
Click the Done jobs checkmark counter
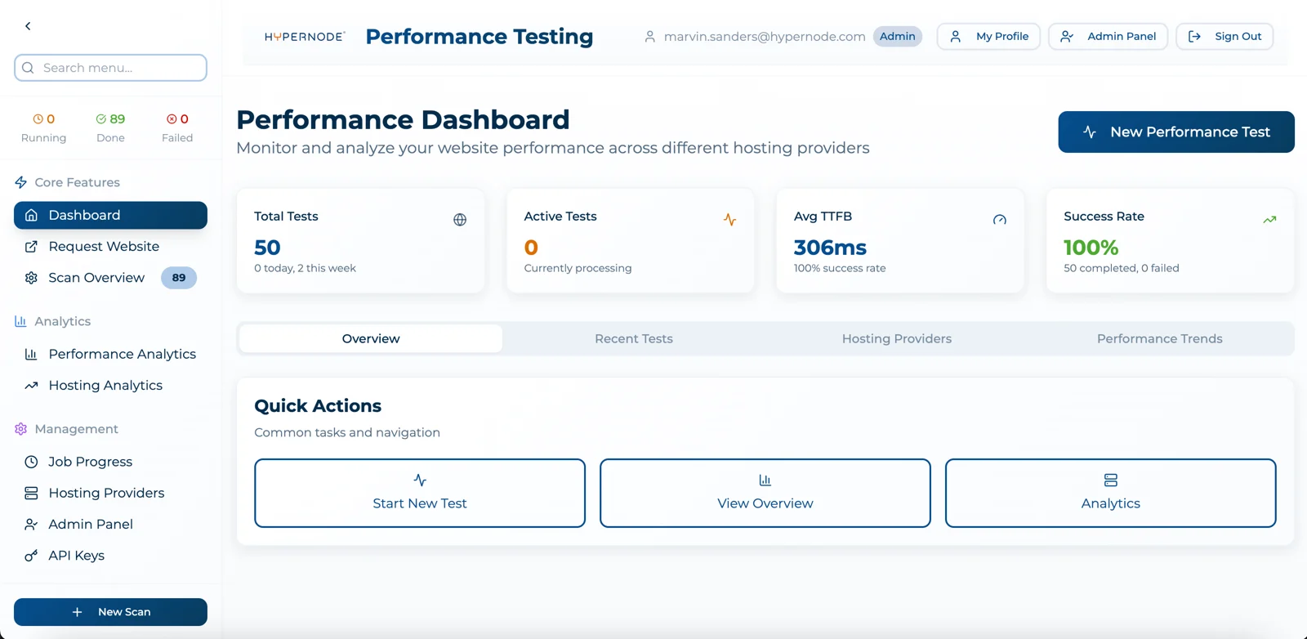pos(110,127)
